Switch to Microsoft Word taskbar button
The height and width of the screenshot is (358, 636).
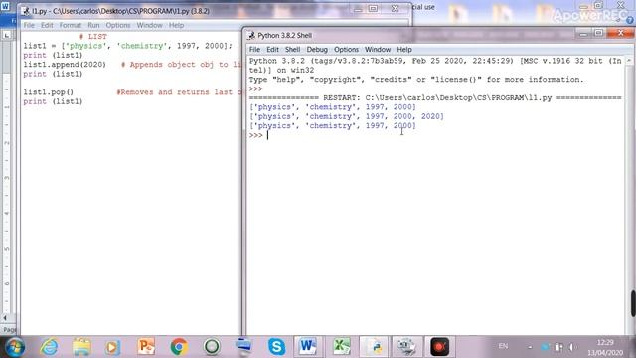[308, 347]
